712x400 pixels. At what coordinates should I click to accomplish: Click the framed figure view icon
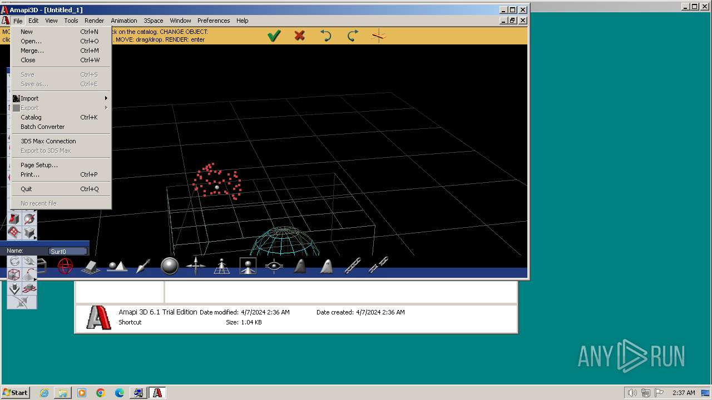[248, 266]
